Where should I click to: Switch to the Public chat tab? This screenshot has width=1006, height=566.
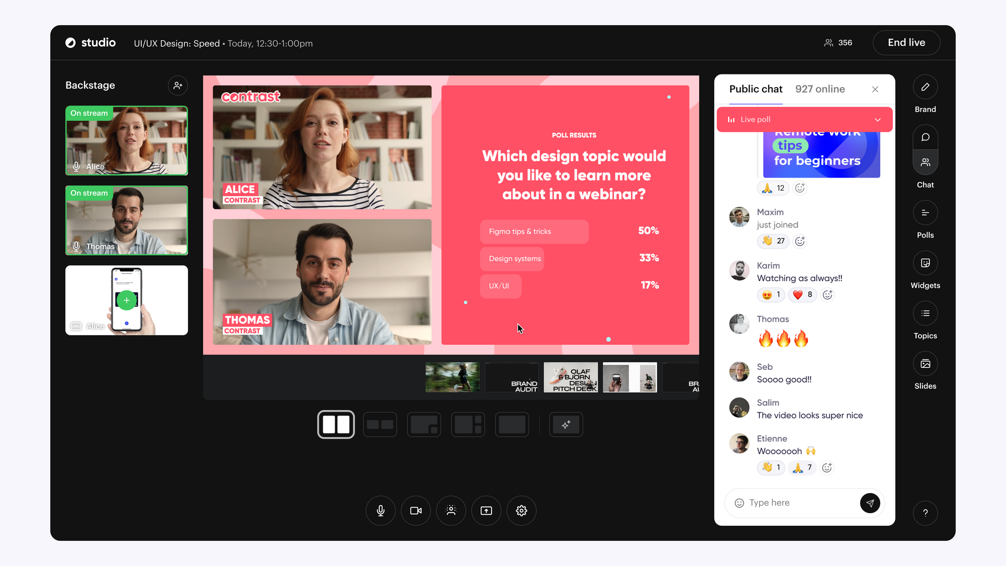pos(755,89)
